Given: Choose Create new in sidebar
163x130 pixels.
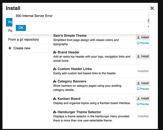Looking at the screenshot, I should point(27,48).
